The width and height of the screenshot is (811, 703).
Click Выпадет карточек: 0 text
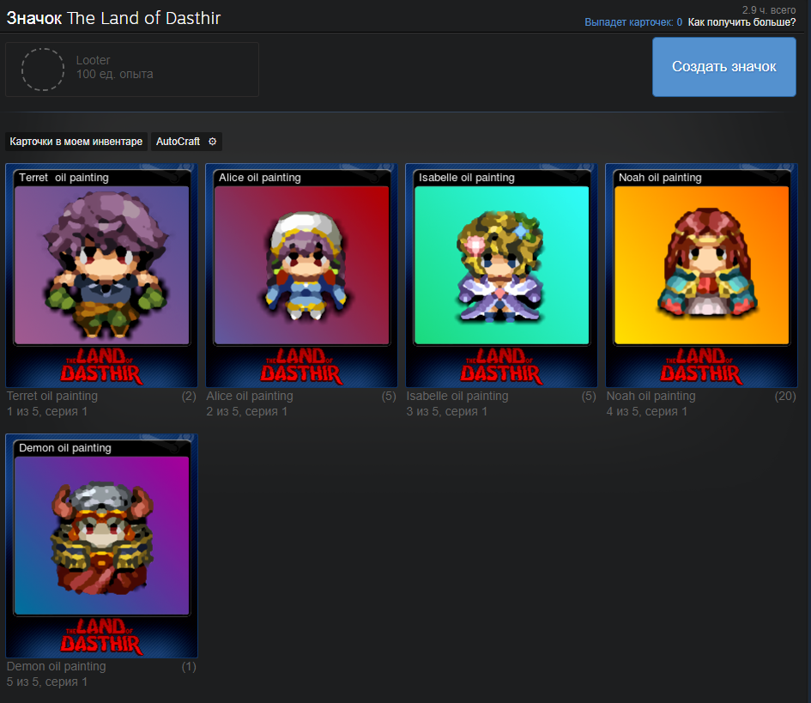(x=633, y=22)
